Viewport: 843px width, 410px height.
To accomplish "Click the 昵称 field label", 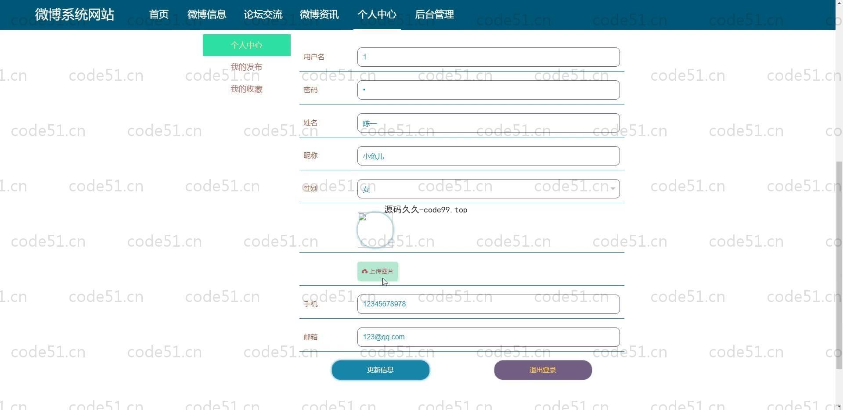I will pyautogui.click(x=310, y=156).
